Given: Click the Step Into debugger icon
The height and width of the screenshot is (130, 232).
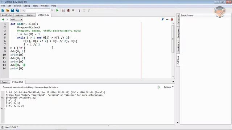Looking at the screenshot, I should tap(79, 10).
